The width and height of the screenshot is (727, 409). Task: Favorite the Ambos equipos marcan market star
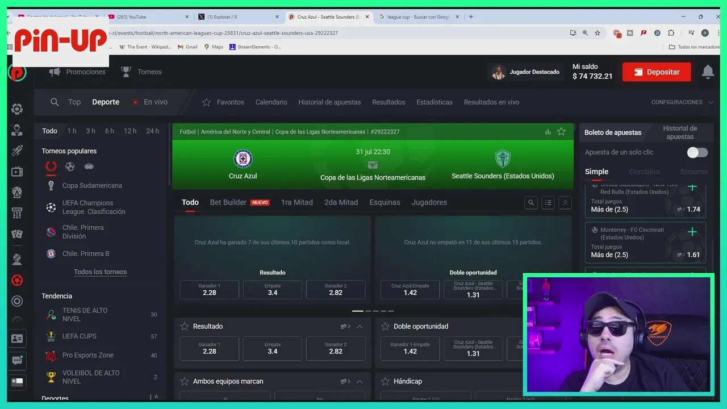pos(184,382)
